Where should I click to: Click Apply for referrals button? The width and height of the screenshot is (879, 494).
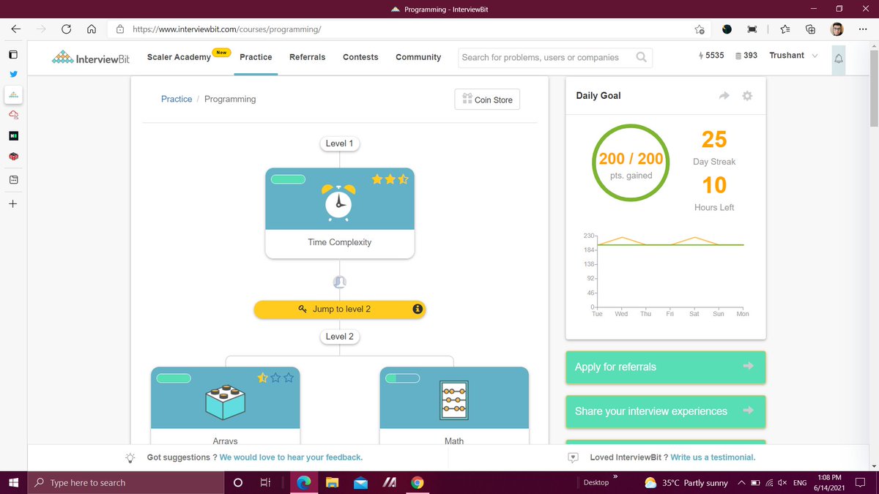665,367
